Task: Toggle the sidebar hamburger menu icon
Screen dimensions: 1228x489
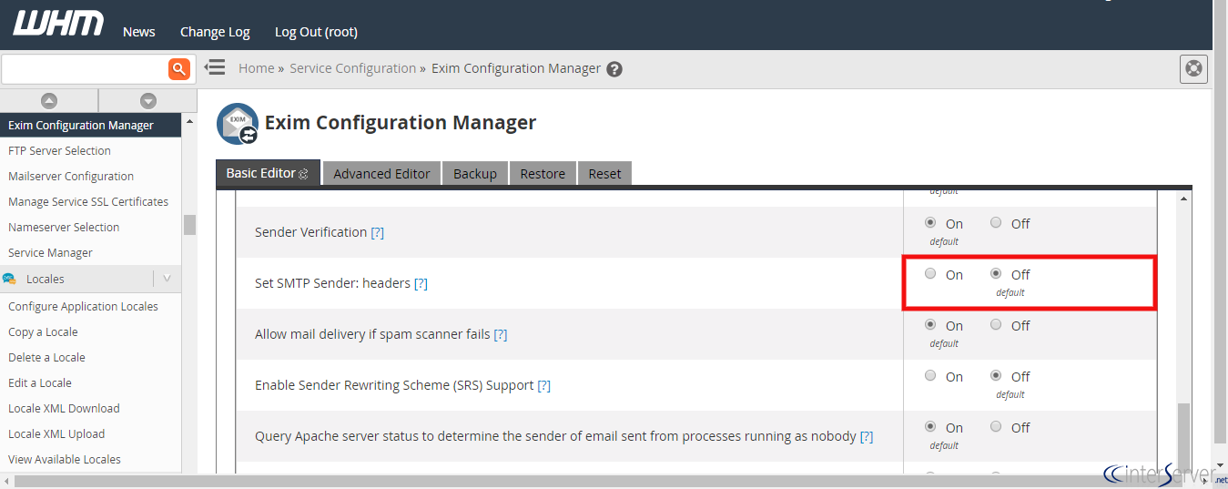Action: point(215,67)
